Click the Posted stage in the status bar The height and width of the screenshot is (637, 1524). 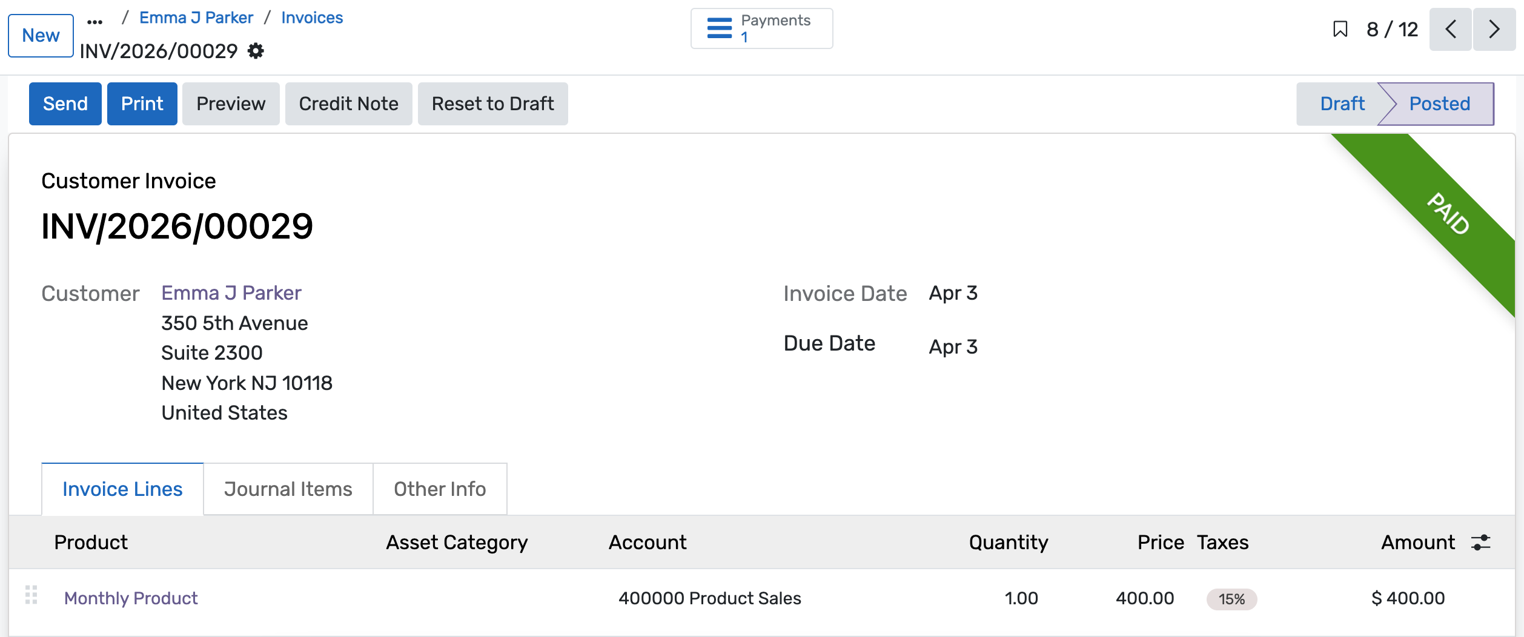(1439, 104)
